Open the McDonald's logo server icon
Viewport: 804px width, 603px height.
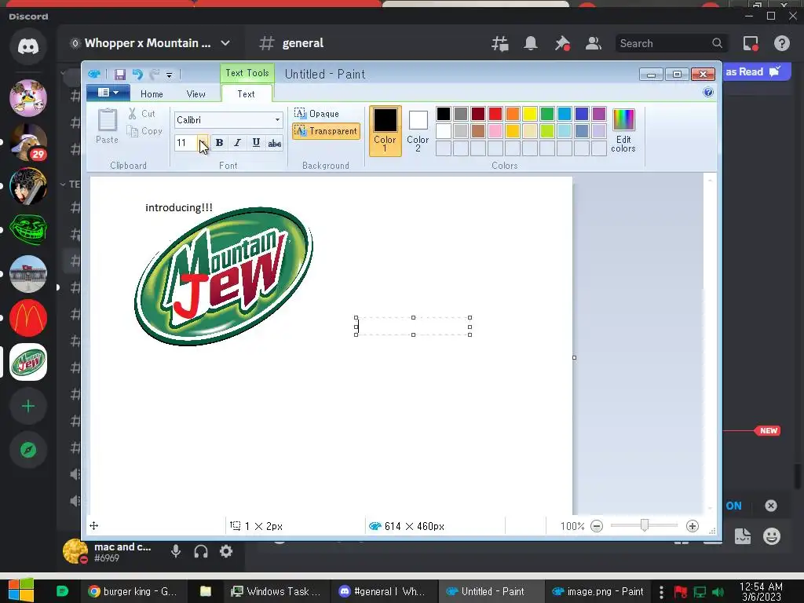tap(28, 318)
